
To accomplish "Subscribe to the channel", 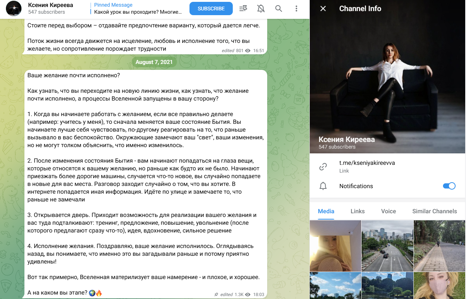I will [211, 9].
